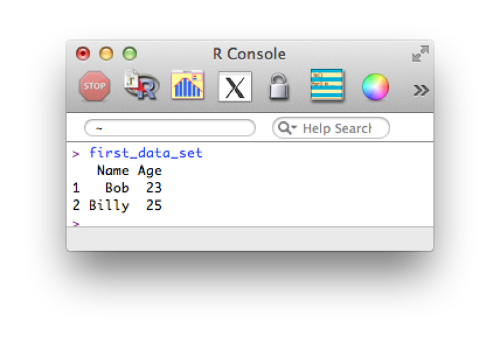The image size is (500, 343).
Task: Click the padlock authentication icon
Action: point(279,86)
